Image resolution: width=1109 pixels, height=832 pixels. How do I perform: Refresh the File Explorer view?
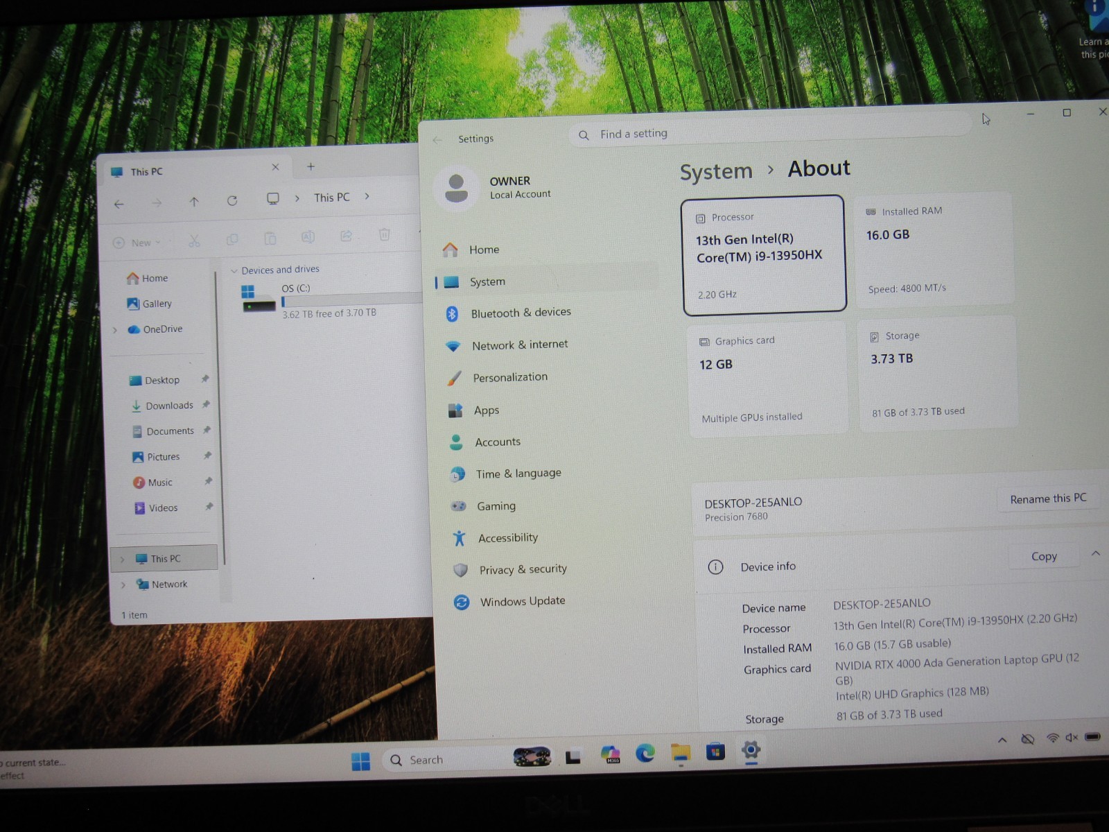point(232,200)
